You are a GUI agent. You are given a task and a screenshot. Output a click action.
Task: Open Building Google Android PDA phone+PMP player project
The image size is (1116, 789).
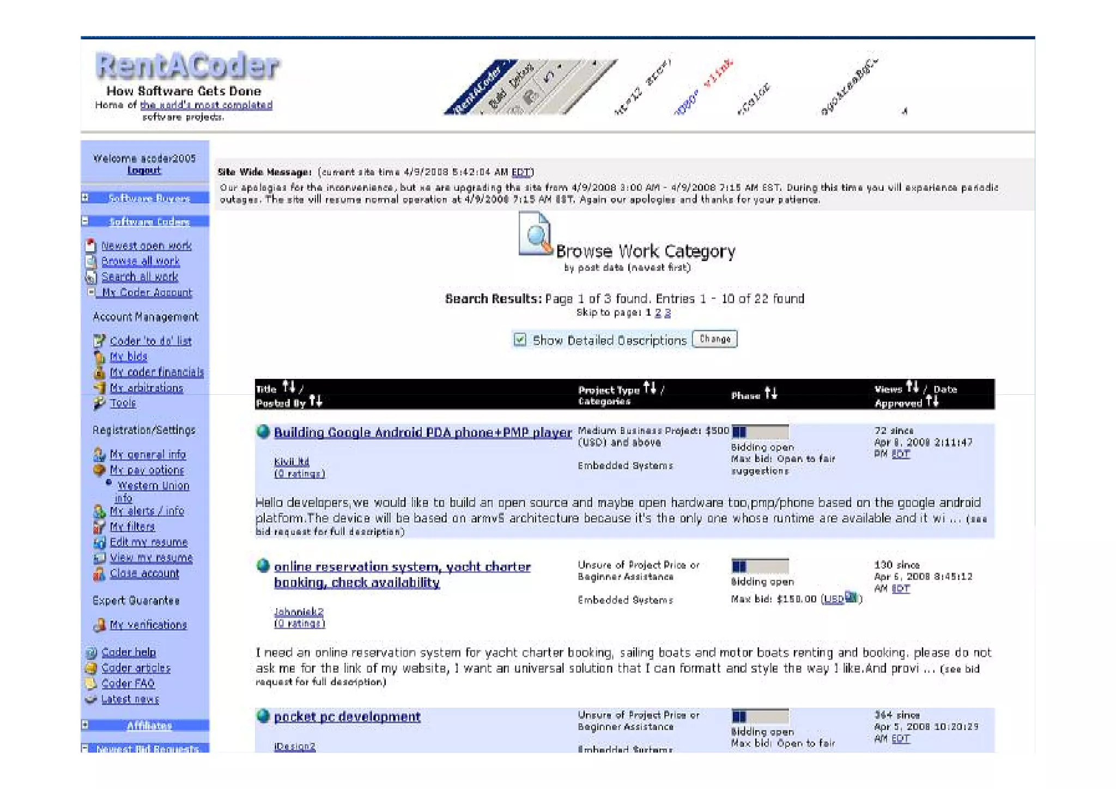[x=423, y=432]
